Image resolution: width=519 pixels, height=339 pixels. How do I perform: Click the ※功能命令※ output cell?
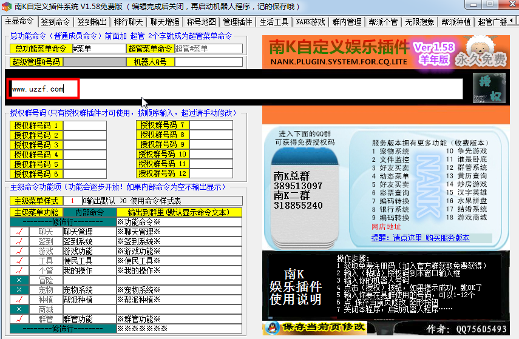(x=179, y=222)
